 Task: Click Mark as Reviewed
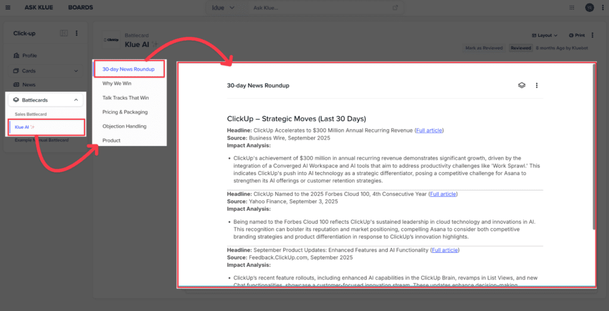pyautogui.click(x=484, y=48)
